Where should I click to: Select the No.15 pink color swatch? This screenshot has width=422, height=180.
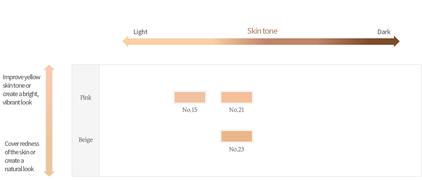[190, 97]
